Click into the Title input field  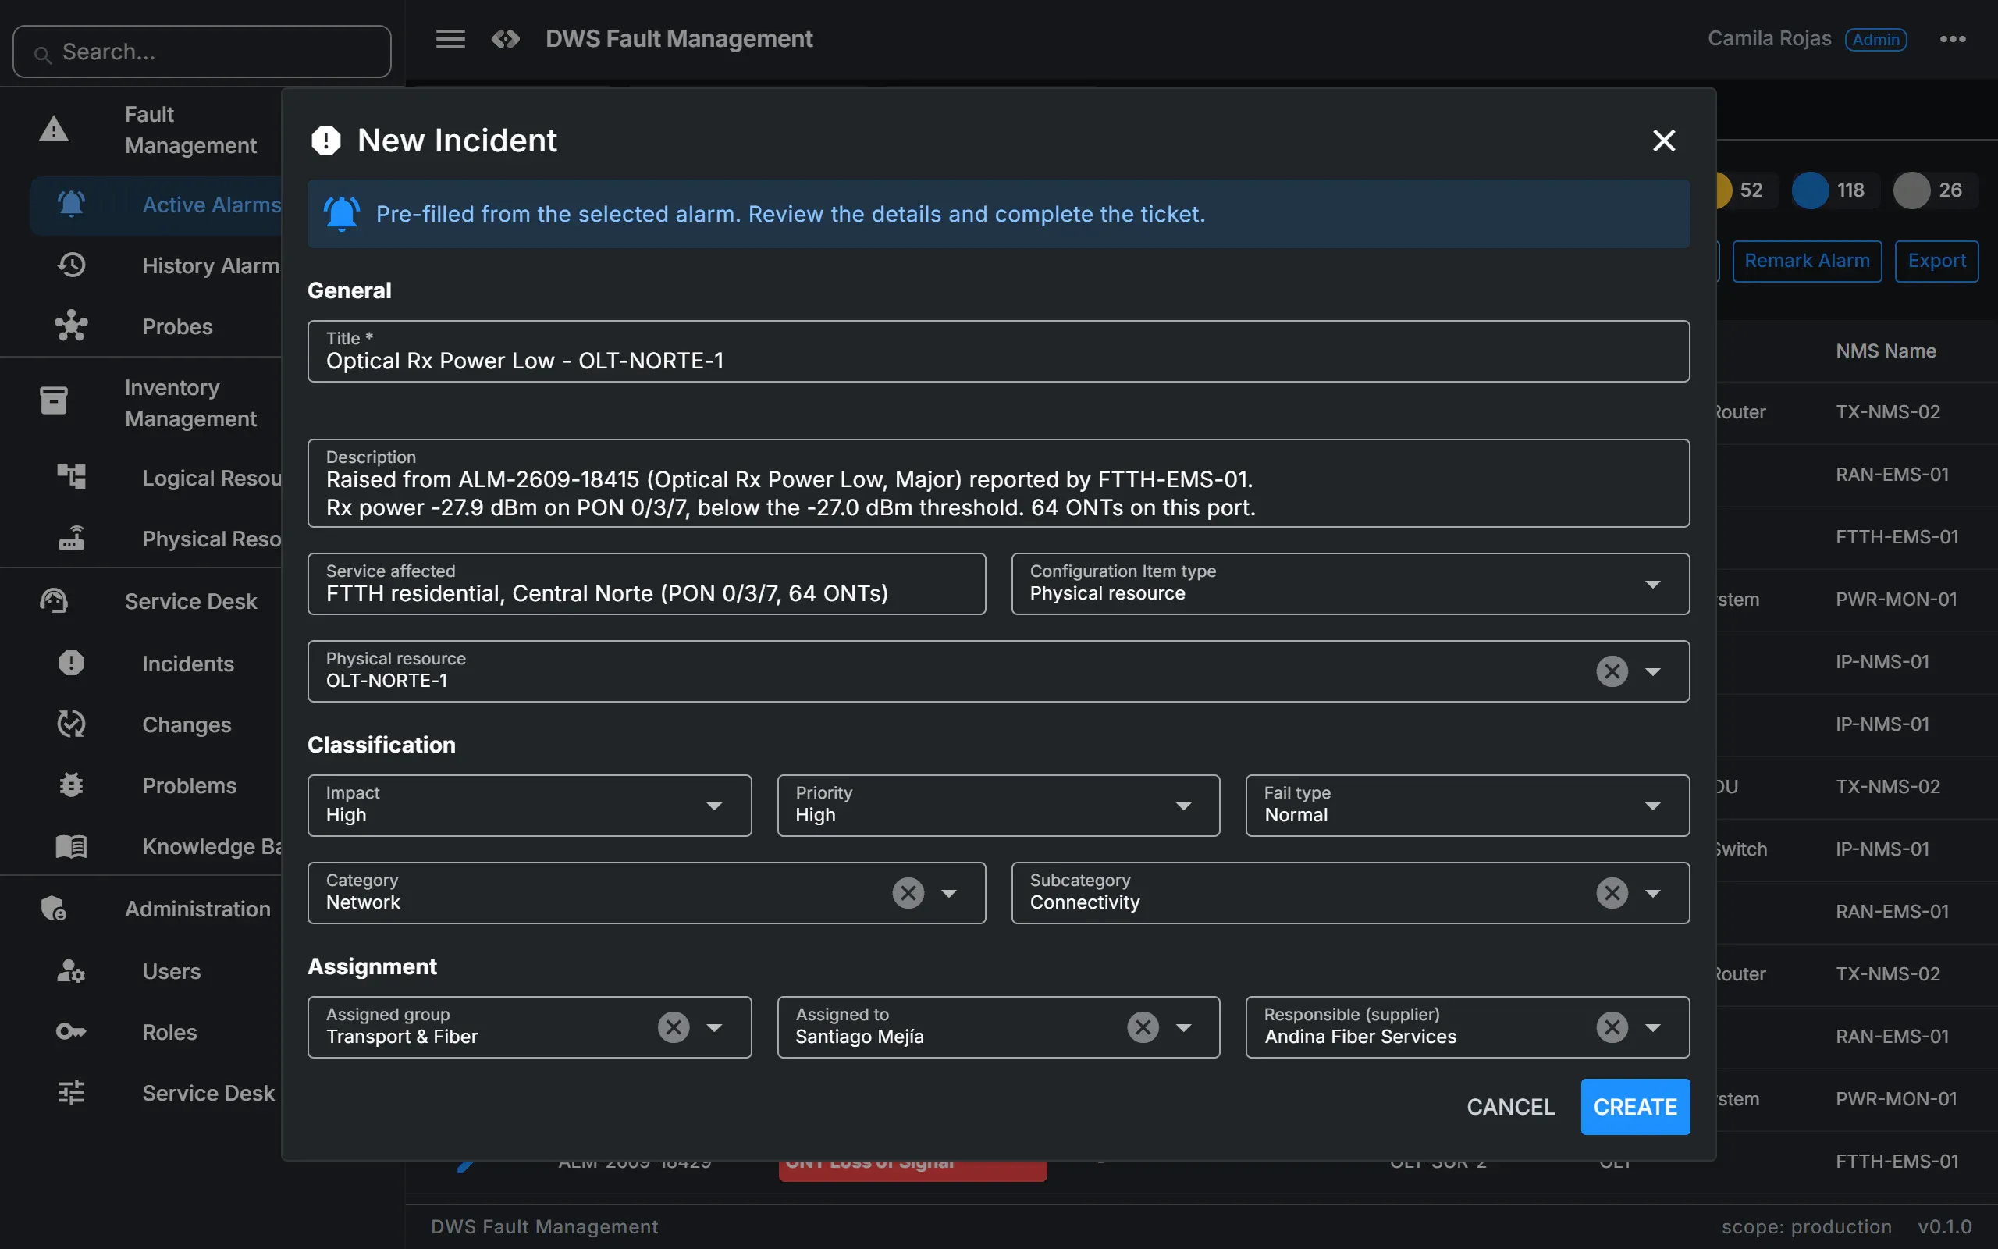998,351
